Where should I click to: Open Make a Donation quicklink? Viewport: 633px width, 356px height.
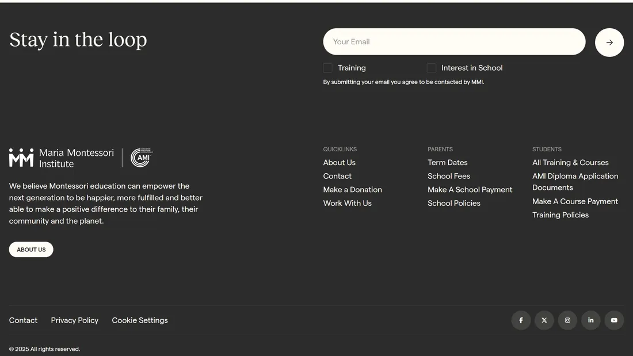pyautogui.click(x=352, y=190)
